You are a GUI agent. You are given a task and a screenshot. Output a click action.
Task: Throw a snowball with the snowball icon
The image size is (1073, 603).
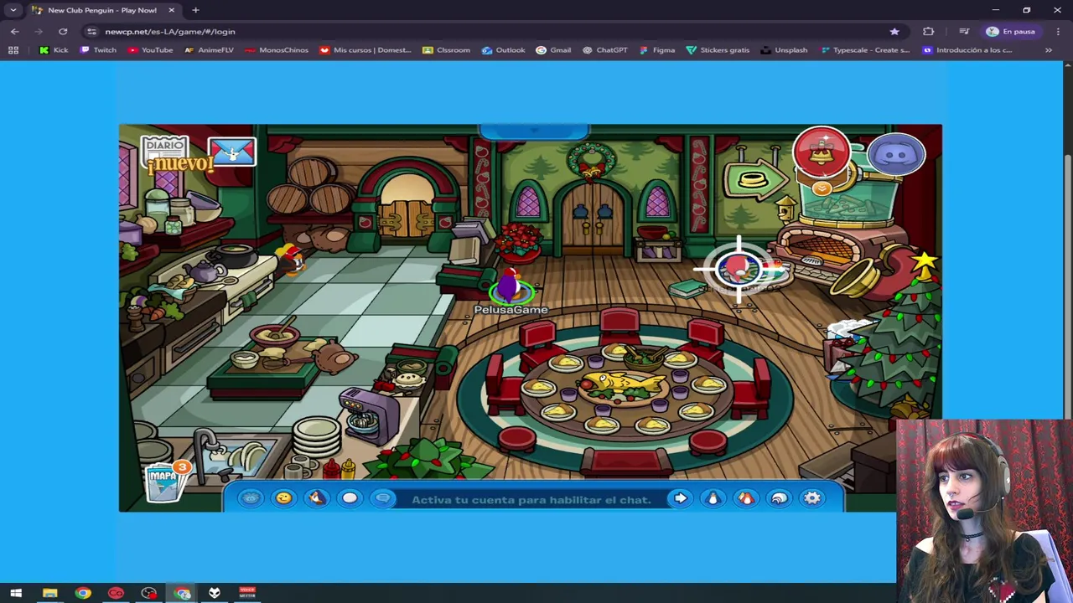(350, 498)
